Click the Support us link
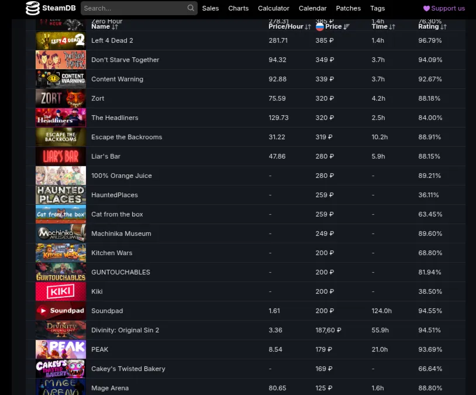Image resolution: width=476 pixels, height=395 pixels. (x=444, y=8)
